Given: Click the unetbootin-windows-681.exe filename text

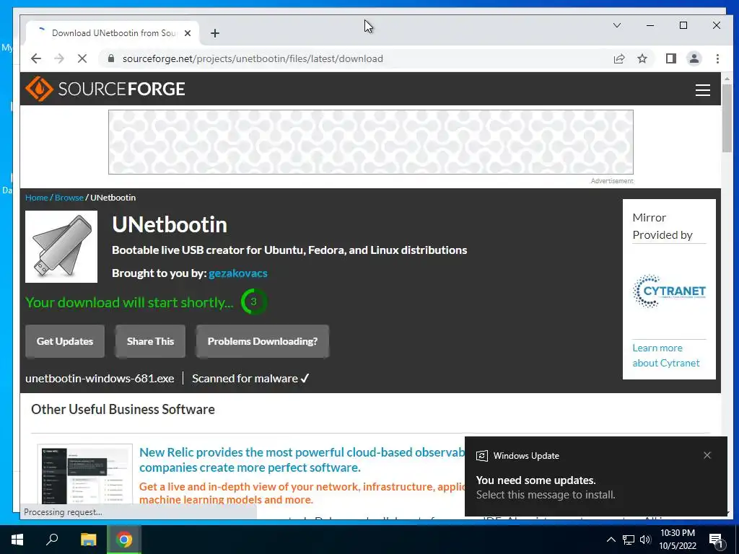Looking at the screenshot, I should 100,378.
